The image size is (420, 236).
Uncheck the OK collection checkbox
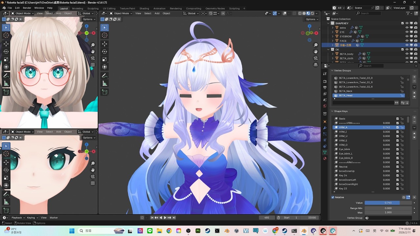403,49
